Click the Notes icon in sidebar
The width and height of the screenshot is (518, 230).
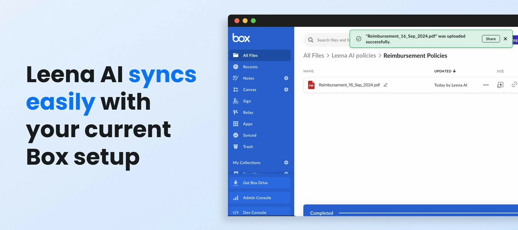pyautogui.click(x=236, y=78)
